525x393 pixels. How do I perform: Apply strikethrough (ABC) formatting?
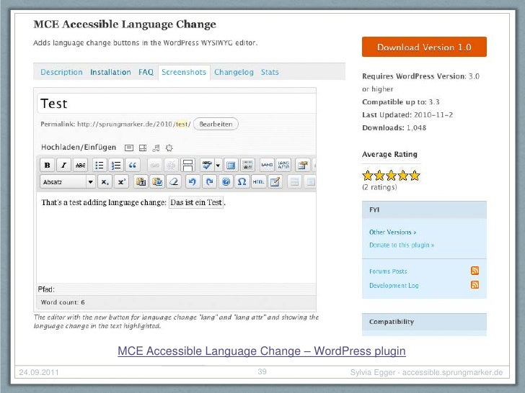click(80, 165)
